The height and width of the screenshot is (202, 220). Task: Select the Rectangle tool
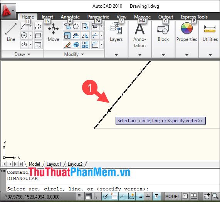pos(38,35)
